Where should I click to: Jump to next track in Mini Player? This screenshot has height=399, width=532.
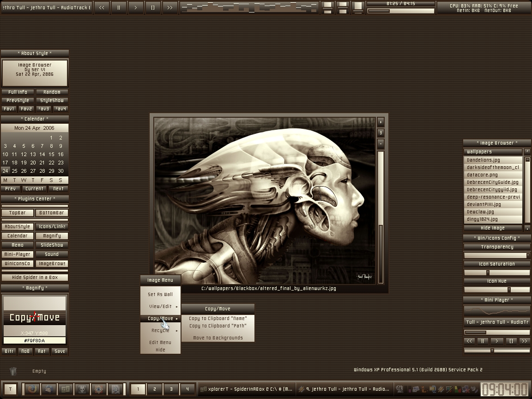tap(525, 341)
